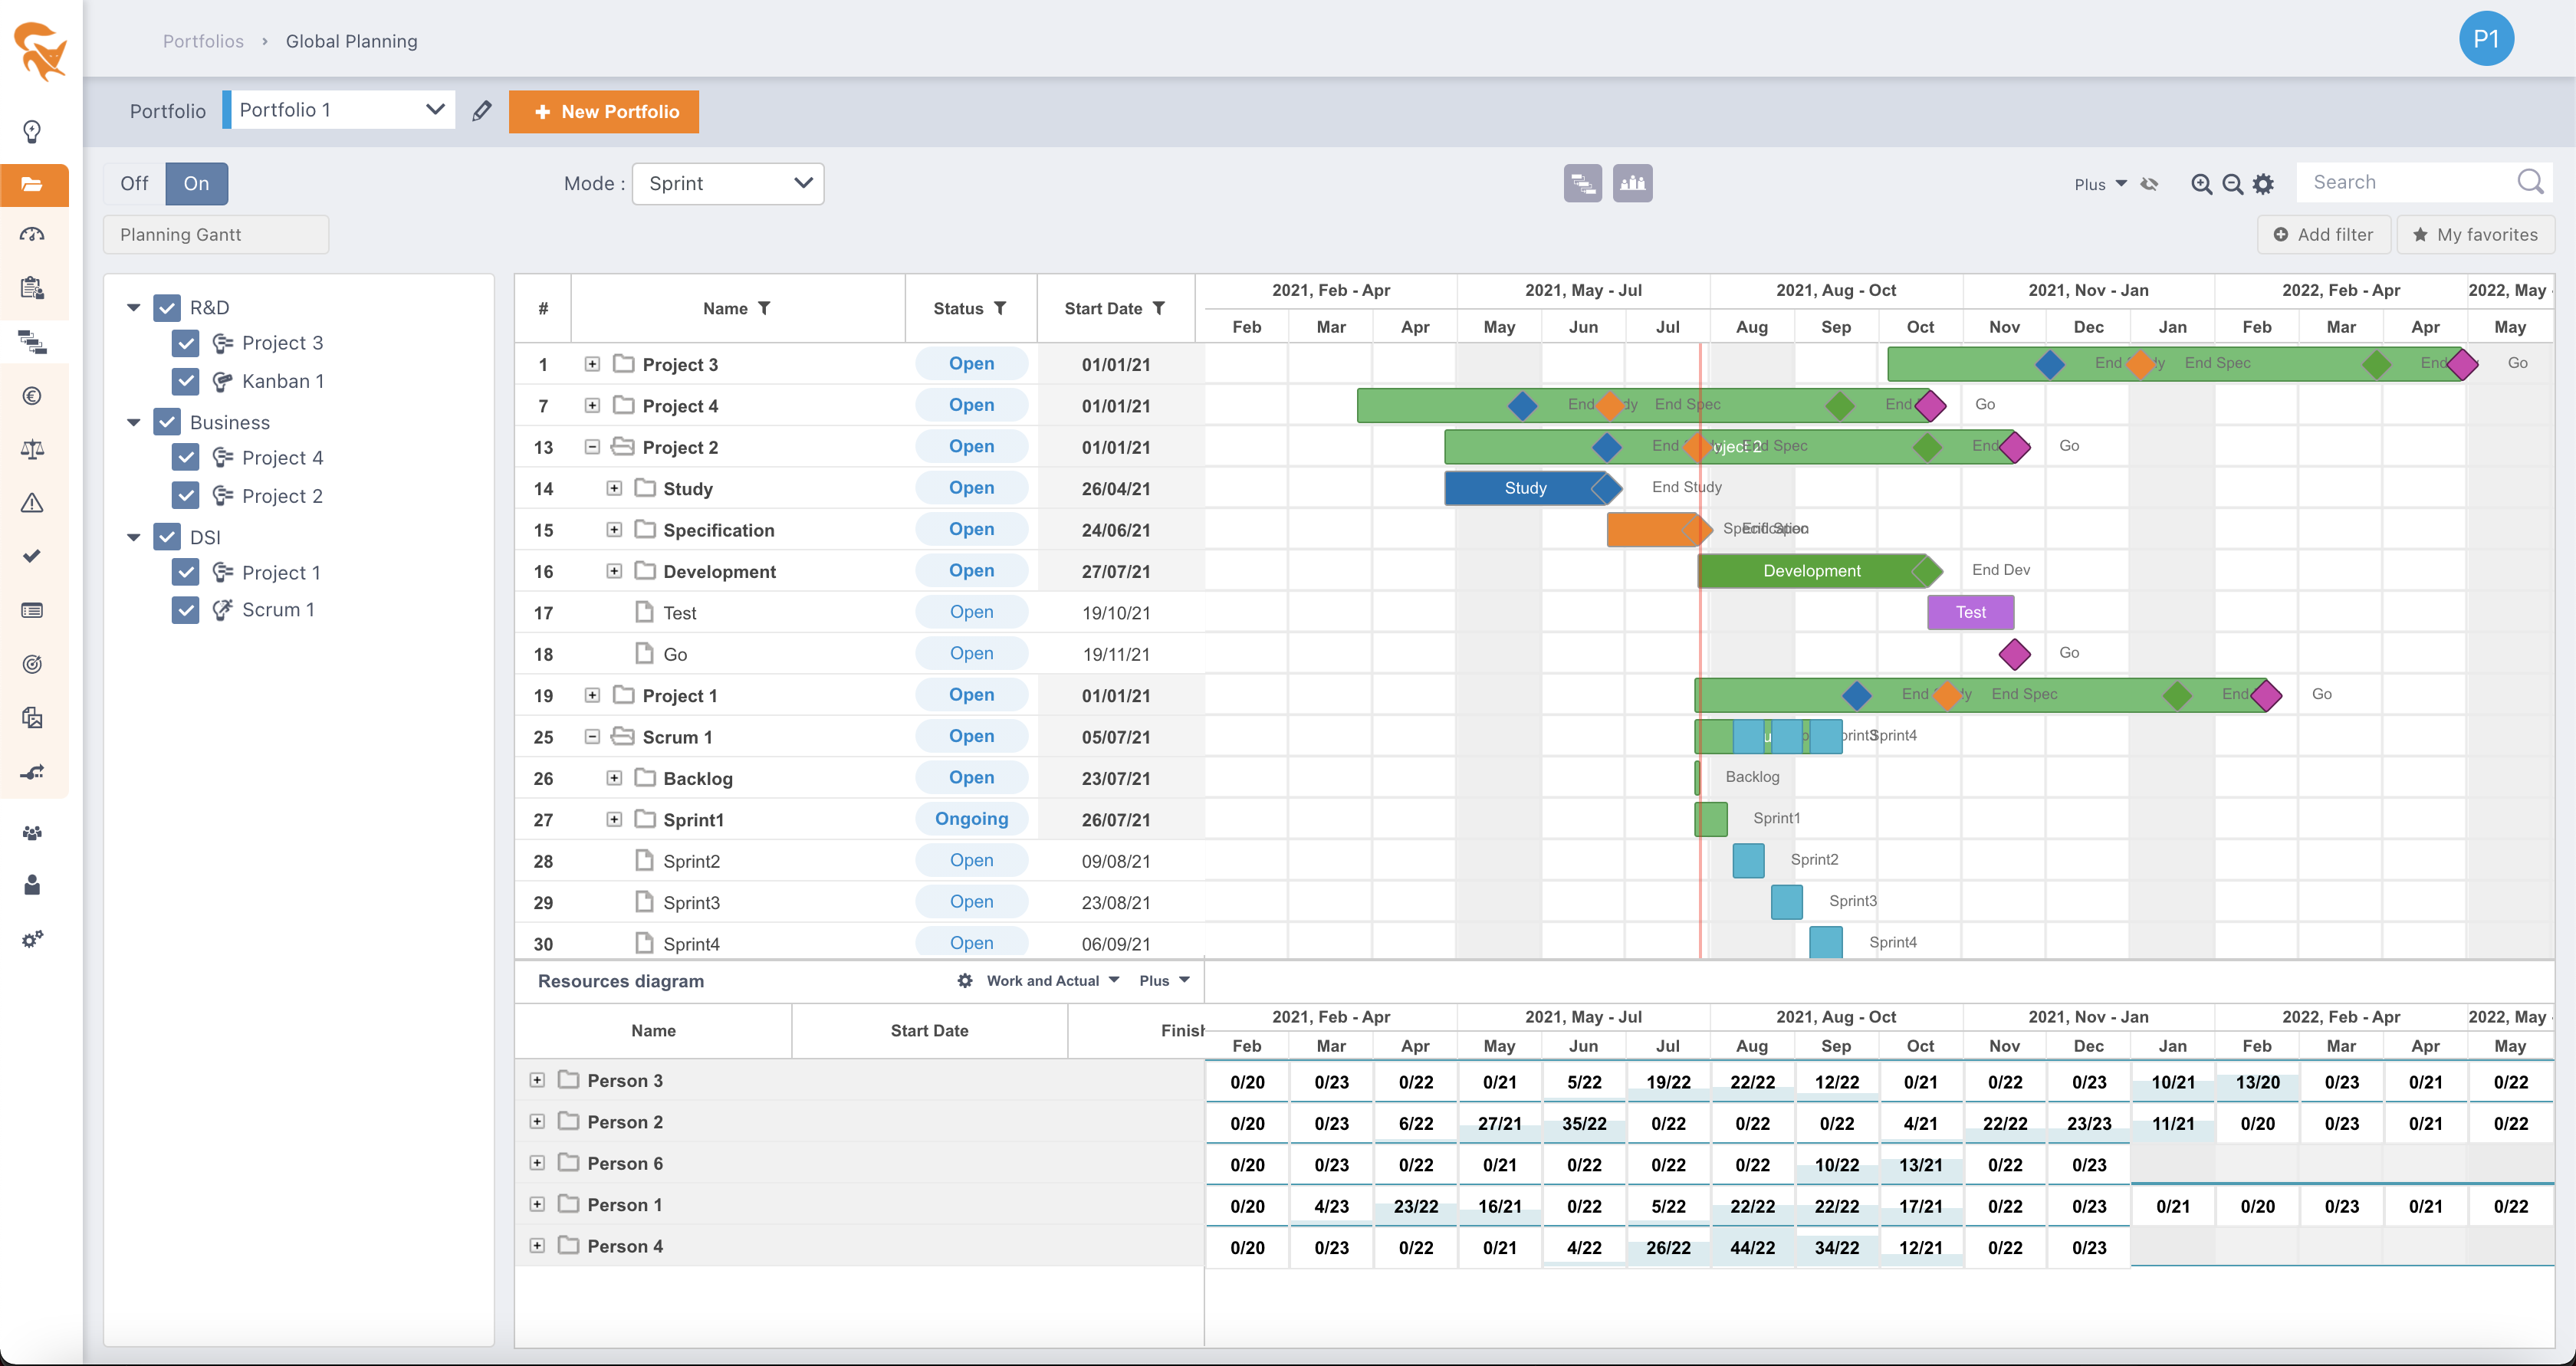Screen dimensions: 2576x1366
Task: Open the lightbulb ideas sidebar icon
Action: pyautogui.click(x=32, y=132)
